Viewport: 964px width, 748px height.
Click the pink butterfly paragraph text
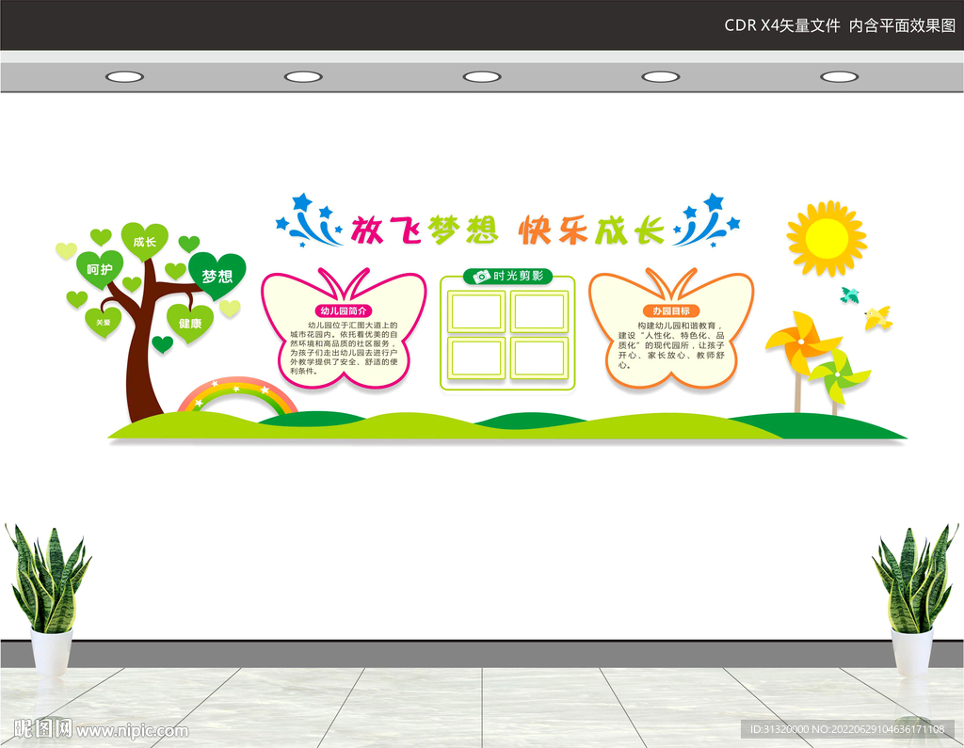click(344, 348)
